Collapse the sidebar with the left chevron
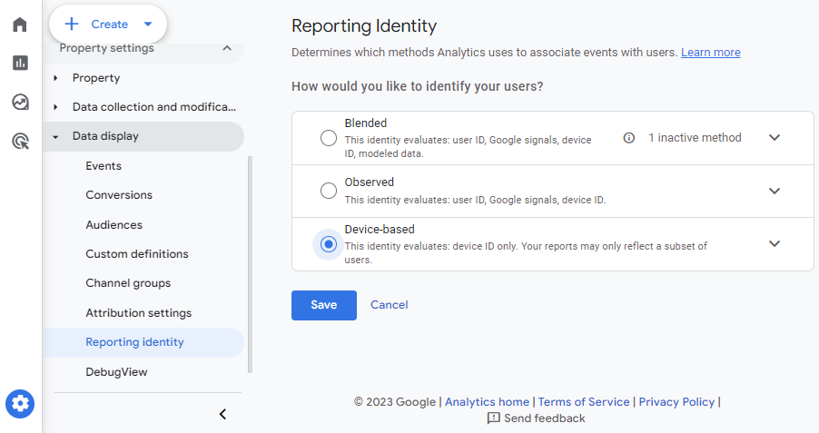The image size is (819, 433). click(222, 414)
